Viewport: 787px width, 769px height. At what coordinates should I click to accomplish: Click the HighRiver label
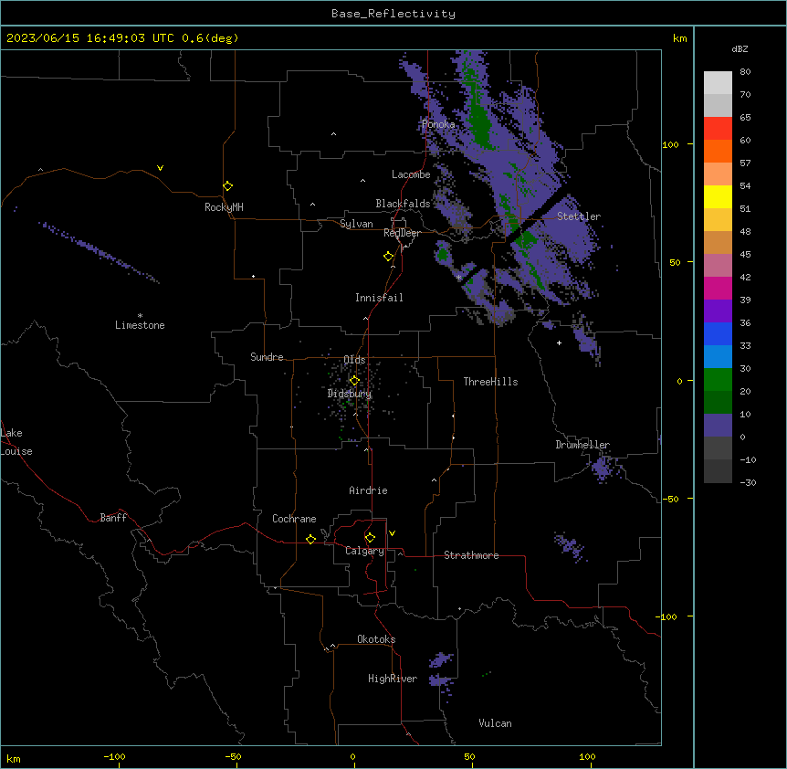coord(393,679)
